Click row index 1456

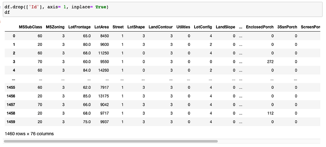pos(11,96)
